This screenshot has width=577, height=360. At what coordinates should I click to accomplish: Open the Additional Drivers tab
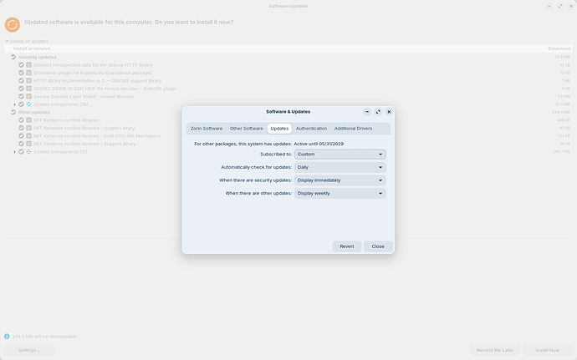point(353,129)
